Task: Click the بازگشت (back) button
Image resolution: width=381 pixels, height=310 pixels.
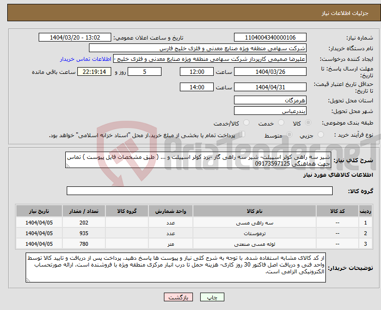Action: point(178,297)
